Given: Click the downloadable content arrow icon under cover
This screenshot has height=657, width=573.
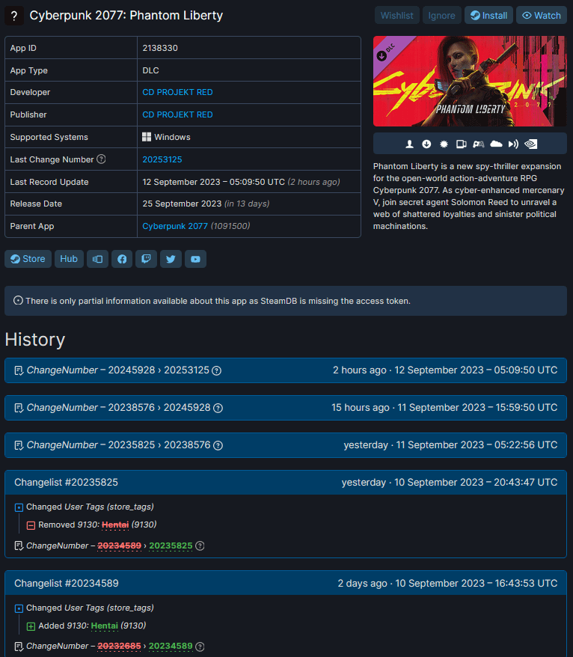Looking at the screenshot, I should coord(426,144).
